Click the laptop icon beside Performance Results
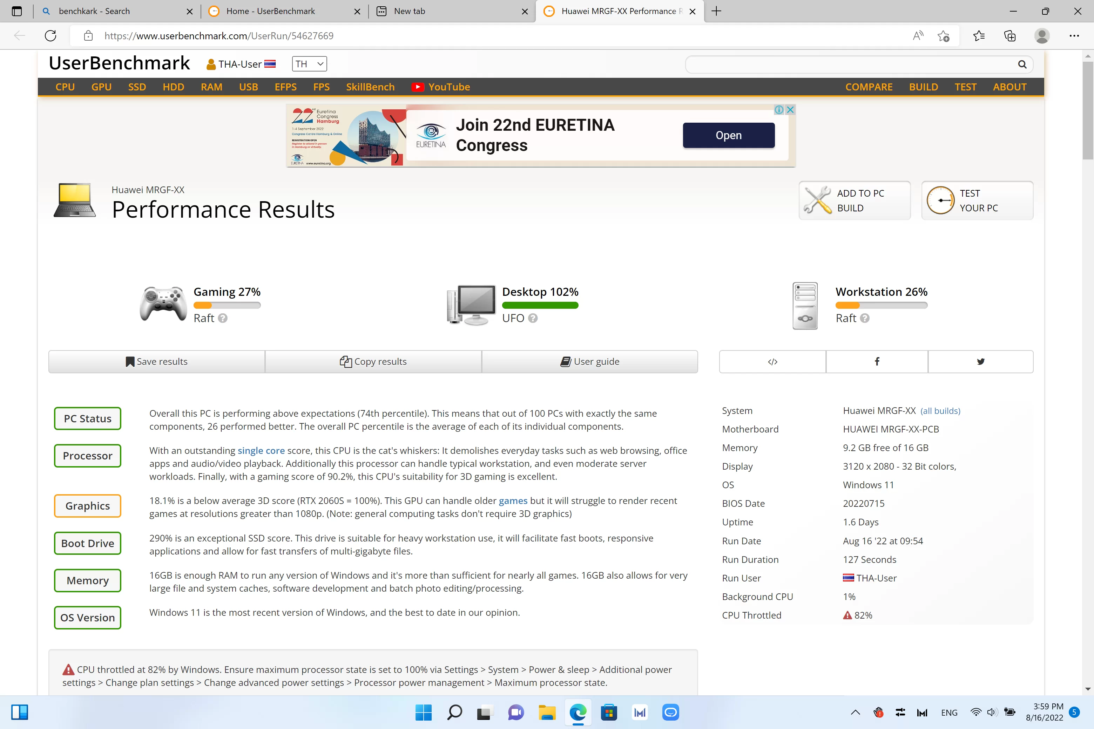This screenshot has height=729, width=1094. tap(74, 200)
